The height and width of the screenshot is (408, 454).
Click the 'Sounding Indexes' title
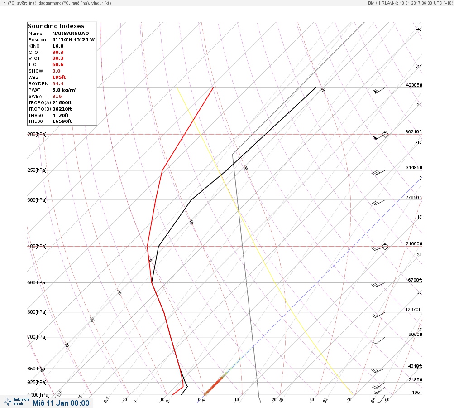click(56, 26)
